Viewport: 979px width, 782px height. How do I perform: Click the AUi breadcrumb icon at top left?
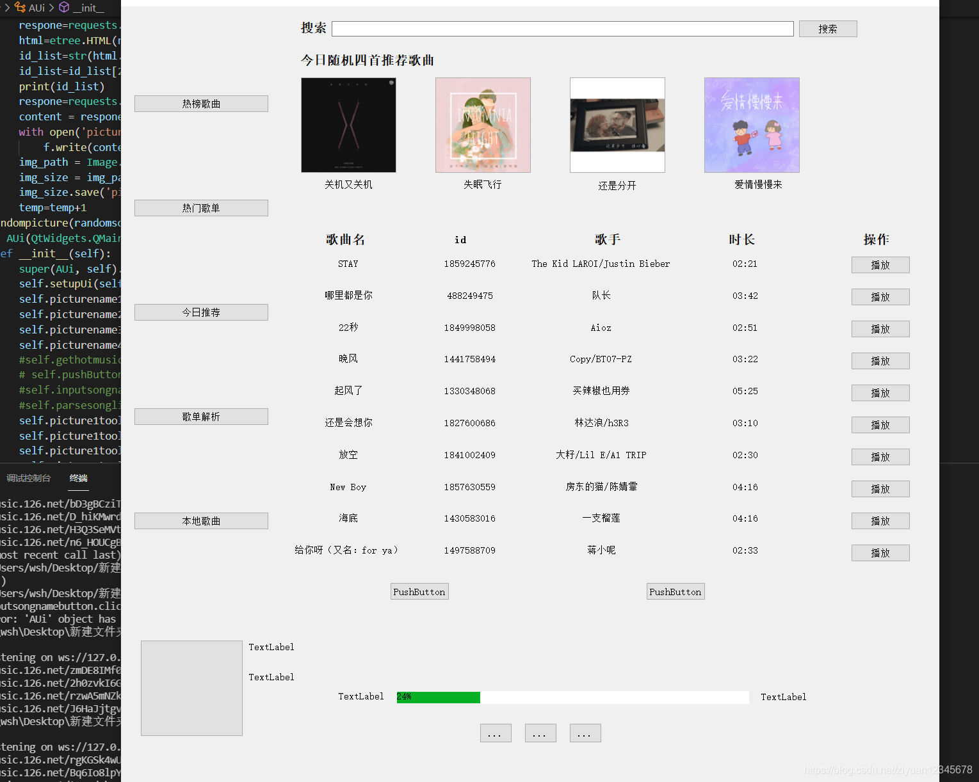(x=20, y=8)
